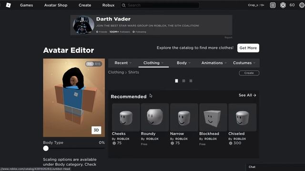This screenshot has height=171, width=305.
Task: Select the Chiseled head thumbnail
Action: click(243, 117)
